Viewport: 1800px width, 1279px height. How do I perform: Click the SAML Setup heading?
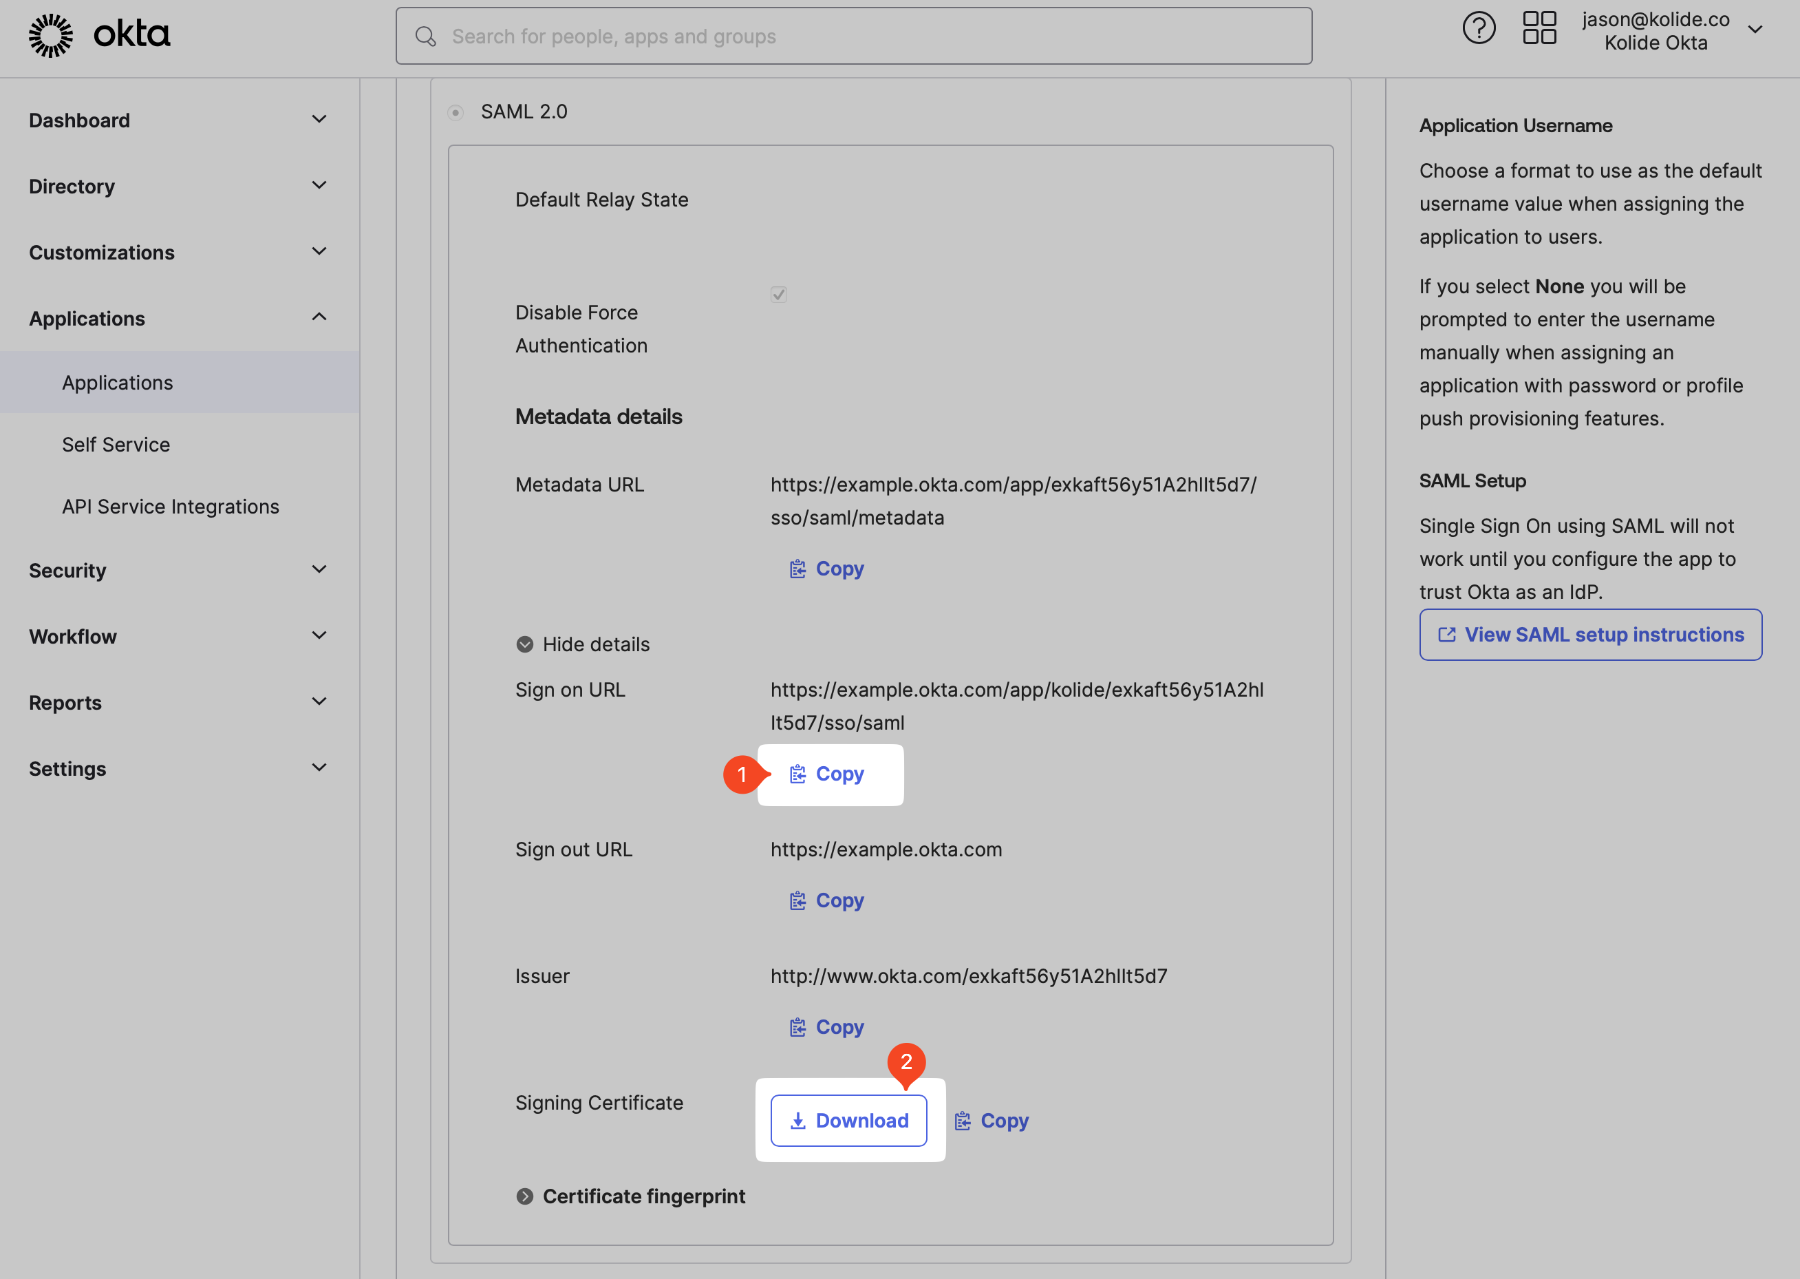coord(1472,481)
